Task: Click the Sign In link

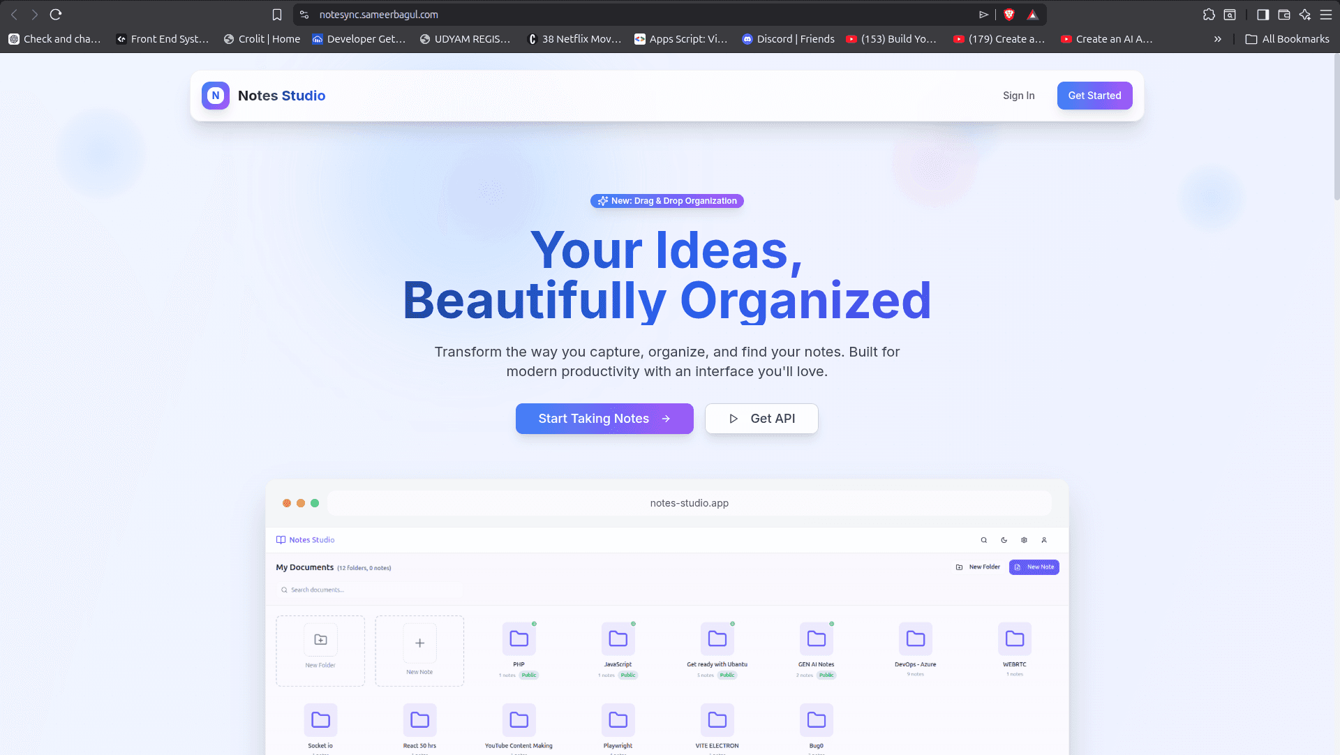Action: [x=1018, y=96]
